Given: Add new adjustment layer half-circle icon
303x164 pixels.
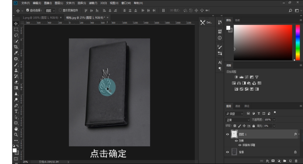Looking at the screenshot, I should point(279,161).
